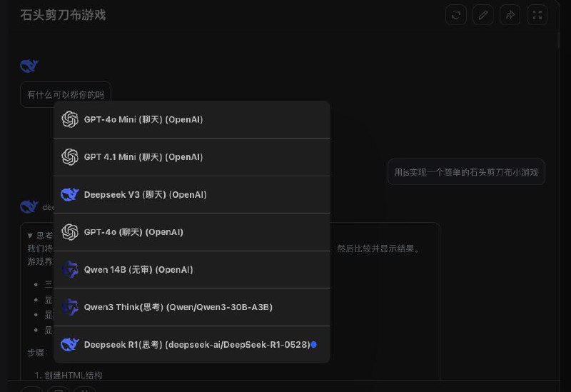The image size is (571, 392).
Task: Click the 有什么可以帮你的吗 greeting bubble
Action: point(66,95)
